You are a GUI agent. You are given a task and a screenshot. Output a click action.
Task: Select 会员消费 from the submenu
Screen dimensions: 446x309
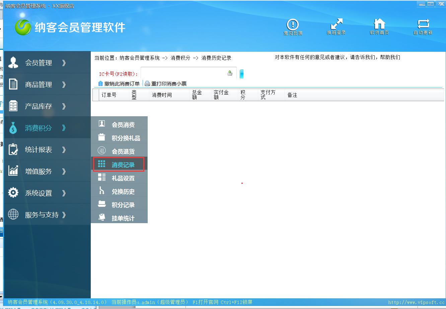click(x=123, y=125)
